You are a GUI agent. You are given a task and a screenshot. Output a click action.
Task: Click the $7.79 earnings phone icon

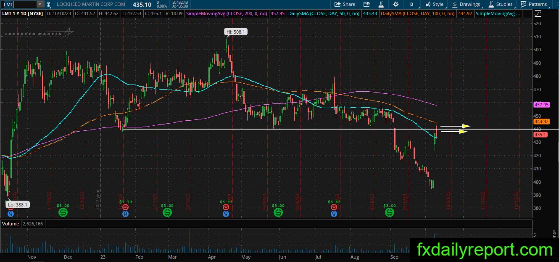125,207
